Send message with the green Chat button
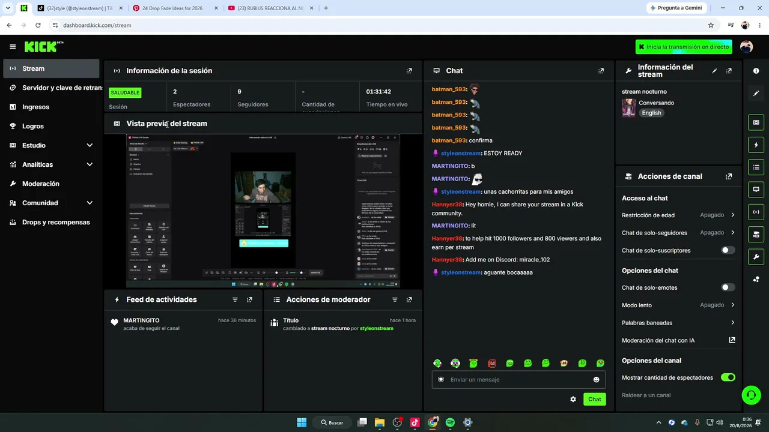Viewport: 769px width, 432px height. (x=594, y=399)
